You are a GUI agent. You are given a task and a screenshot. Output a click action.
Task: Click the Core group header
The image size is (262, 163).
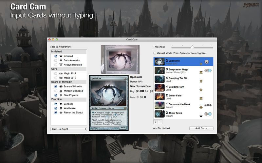coord(69,69)
